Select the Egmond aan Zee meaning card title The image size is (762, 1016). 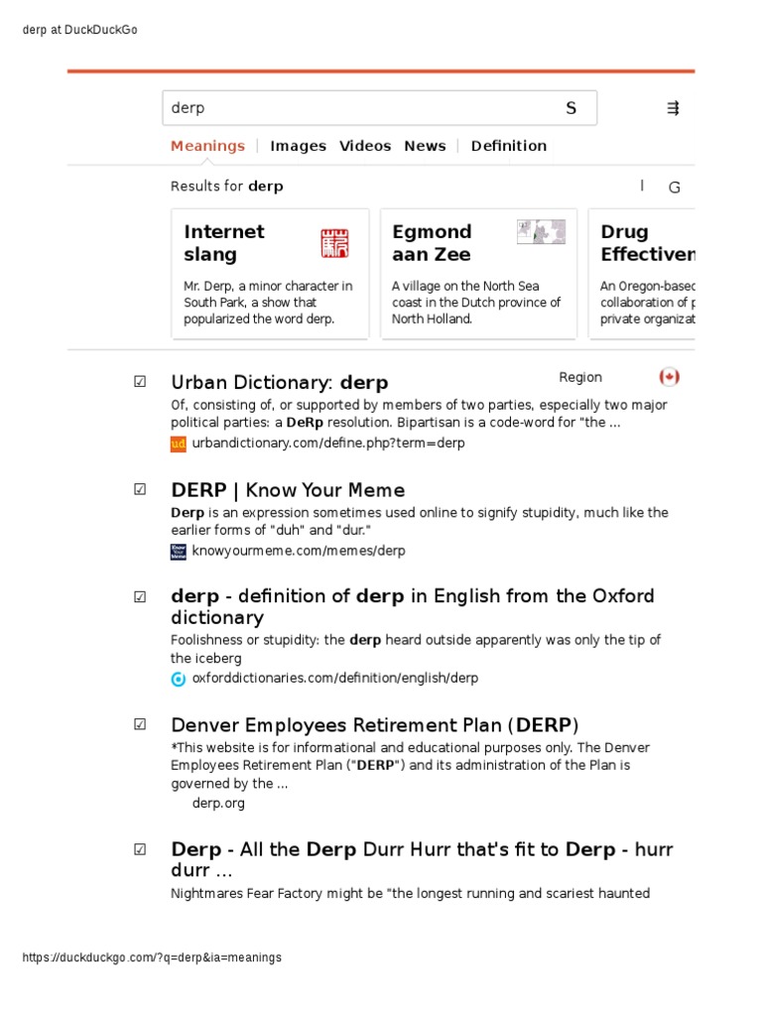tap(432, 243)
